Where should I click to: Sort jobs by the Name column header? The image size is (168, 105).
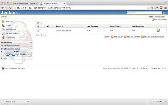click(59, 26)
